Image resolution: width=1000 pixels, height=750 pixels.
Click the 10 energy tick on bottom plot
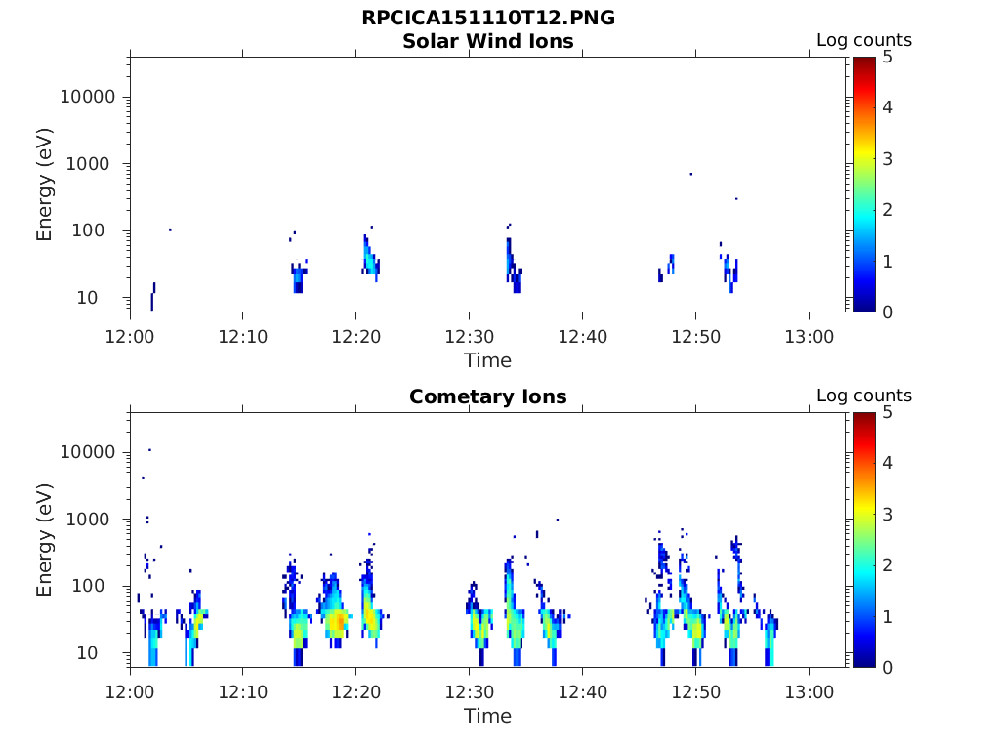[x=87, y=653]
